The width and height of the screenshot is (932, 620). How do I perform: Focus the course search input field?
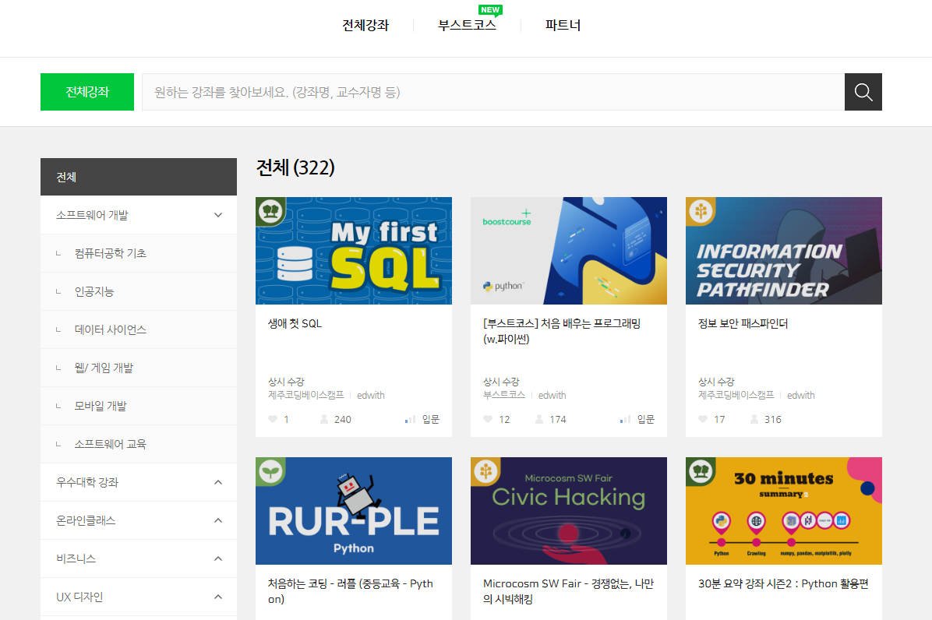tap(492, 92)
